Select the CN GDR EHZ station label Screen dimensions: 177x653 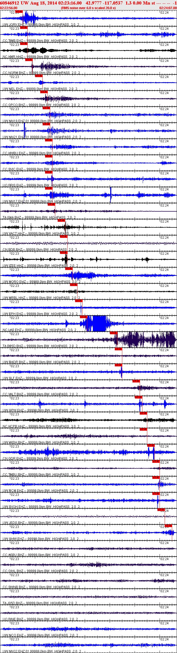[x=13, y=459]
